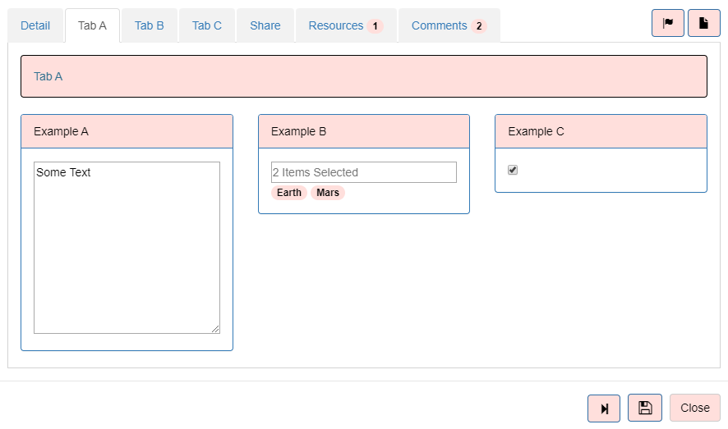Select the active Tab A tab
The height and width of the screenshot is (429, 728).
92,25
